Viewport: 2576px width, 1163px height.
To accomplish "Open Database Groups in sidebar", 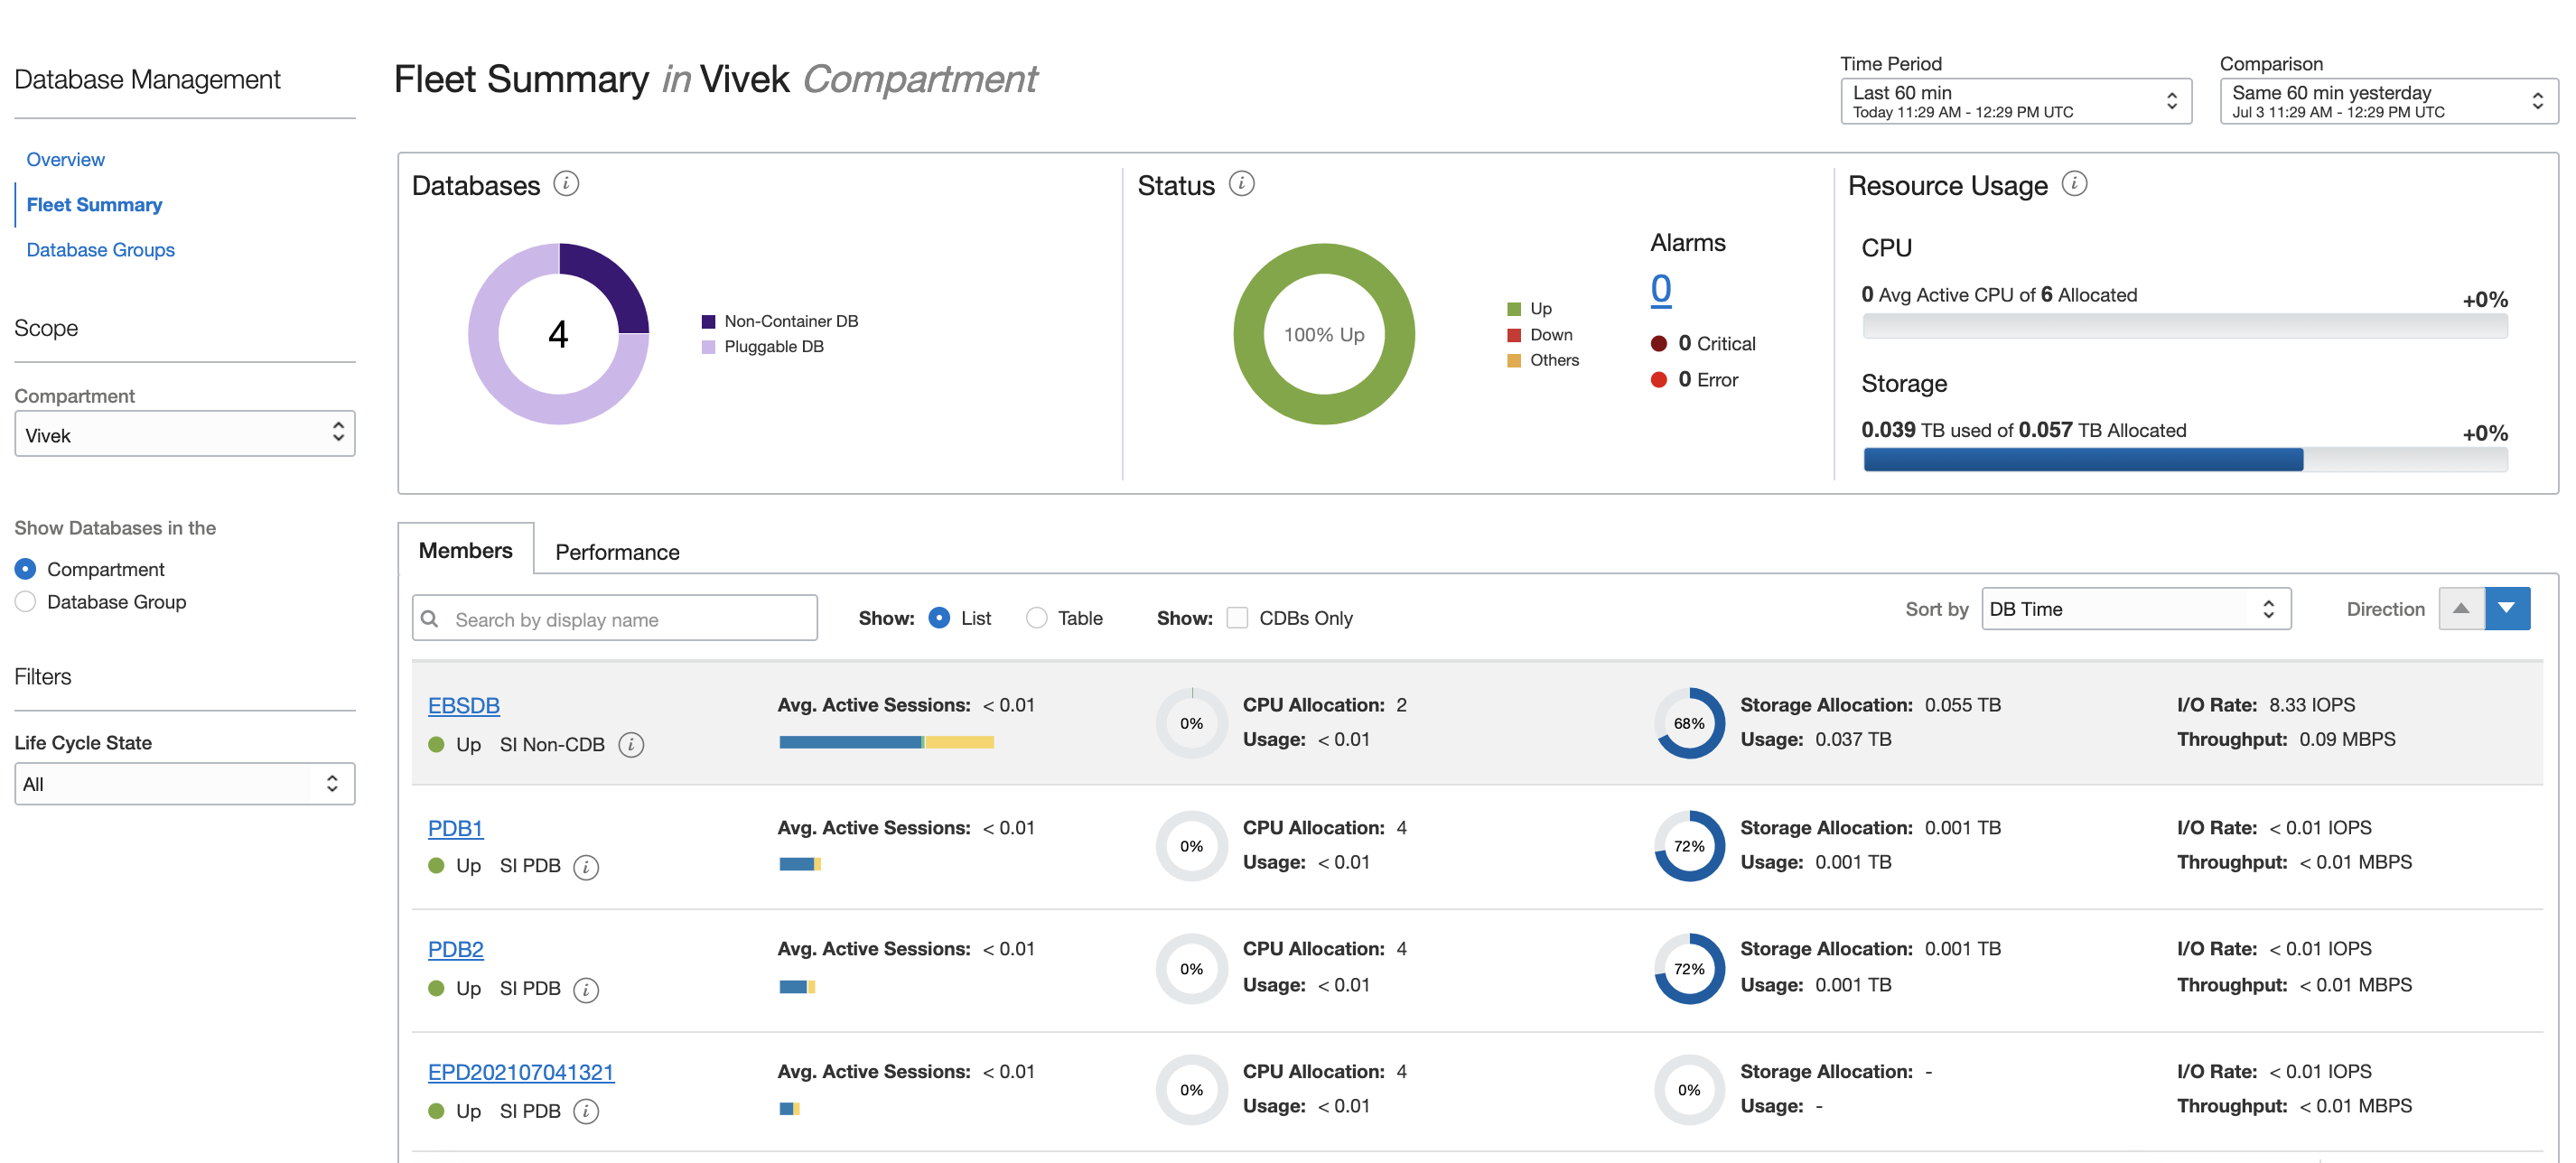I will (x=100, y=250).
